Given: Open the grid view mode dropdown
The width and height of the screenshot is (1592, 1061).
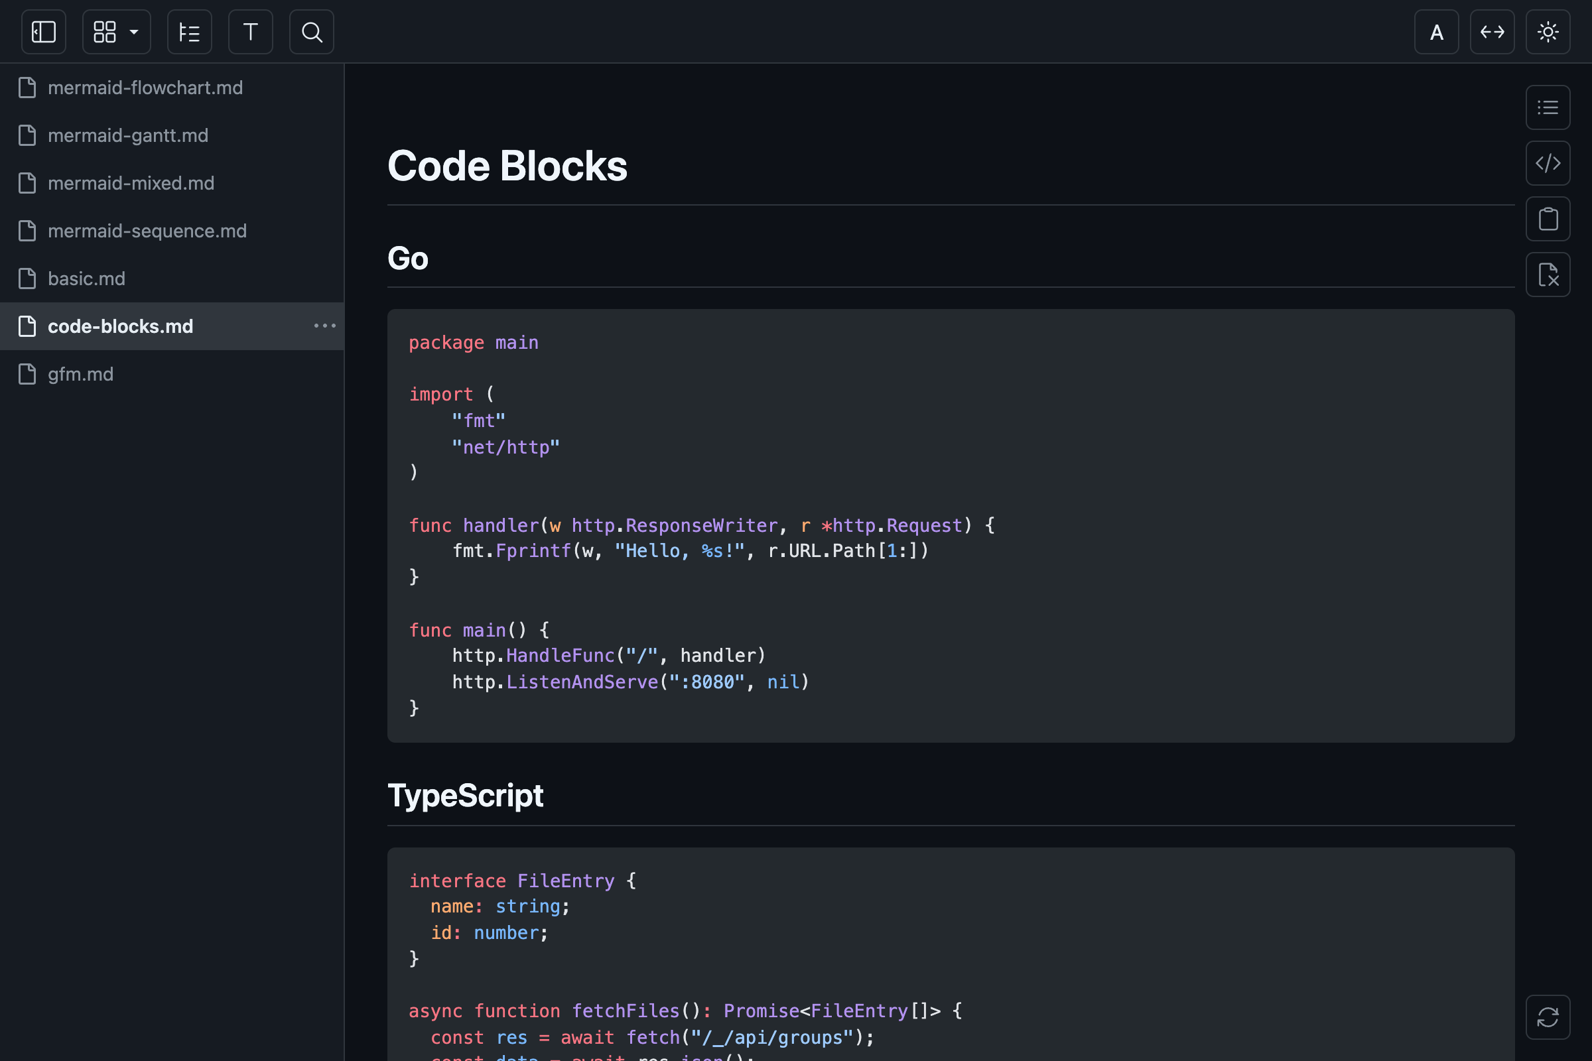Looking at the screenshot, I should pos(117,32).
